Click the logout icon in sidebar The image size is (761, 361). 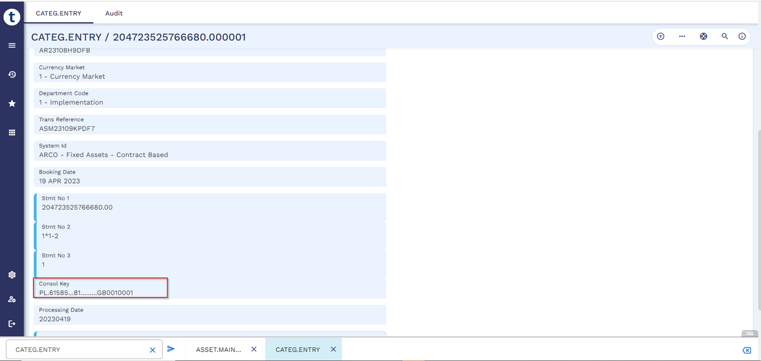(12, 324)
